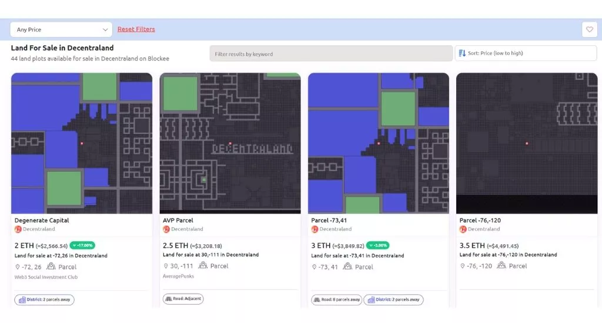Viewport: 602px width, 323px height.
Task: Click the -17.00% price change badge
Action: [82, 245]
